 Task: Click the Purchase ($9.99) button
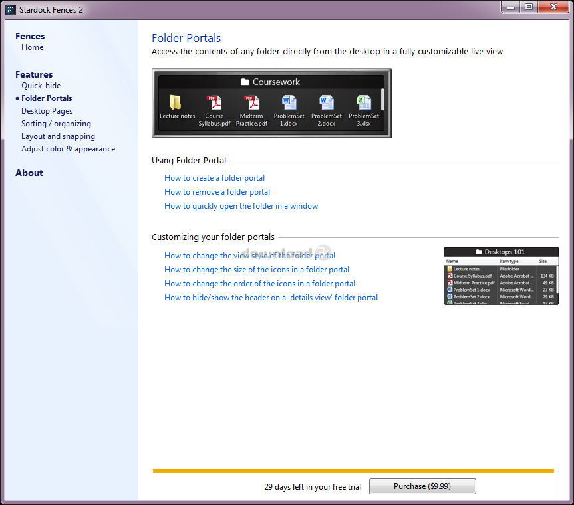[x=422, y=486]
